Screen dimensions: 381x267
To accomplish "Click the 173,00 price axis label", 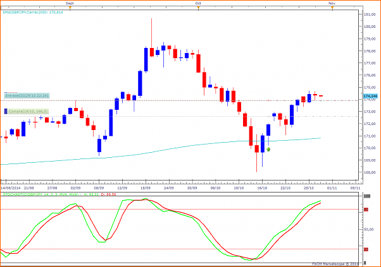I will point(370,112).
